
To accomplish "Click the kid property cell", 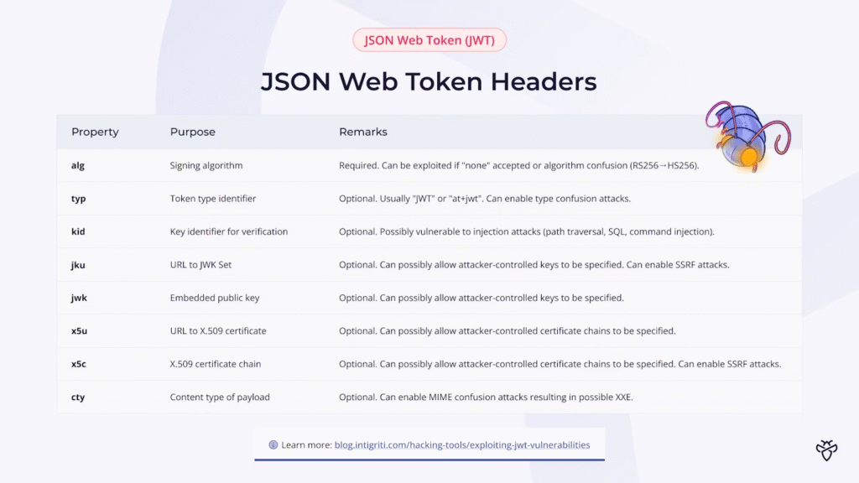I will (78, 231).
